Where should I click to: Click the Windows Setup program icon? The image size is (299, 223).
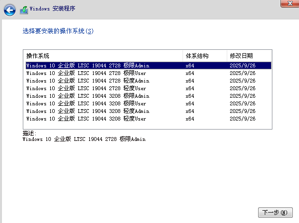point(24,9)
